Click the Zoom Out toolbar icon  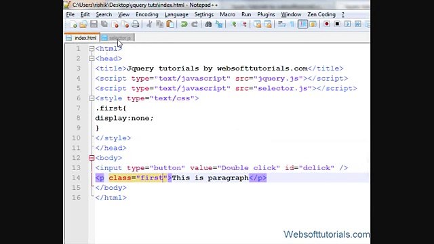[x=244, y=24]
